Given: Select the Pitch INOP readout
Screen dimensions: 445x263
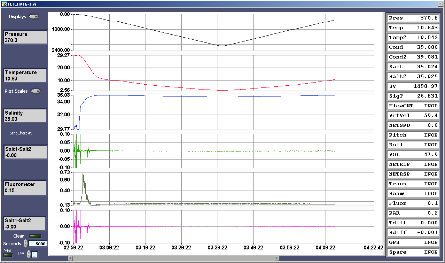Looking at the screenshot, I should point(413,135).
